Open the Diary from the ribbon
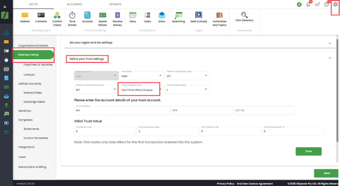This screenshot has height=186, width=340. click(x=132, y=17)
